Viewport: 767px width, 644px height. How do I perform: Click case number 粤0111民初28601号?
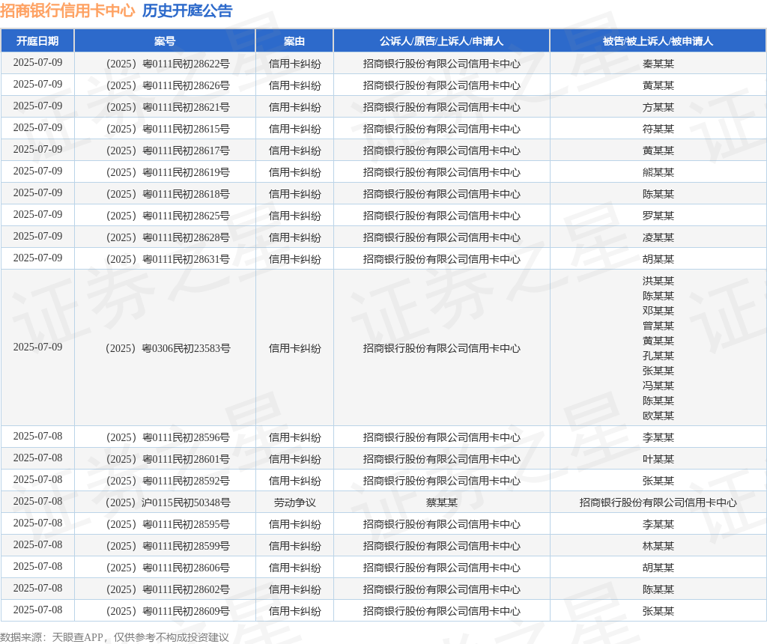(168, 459)
